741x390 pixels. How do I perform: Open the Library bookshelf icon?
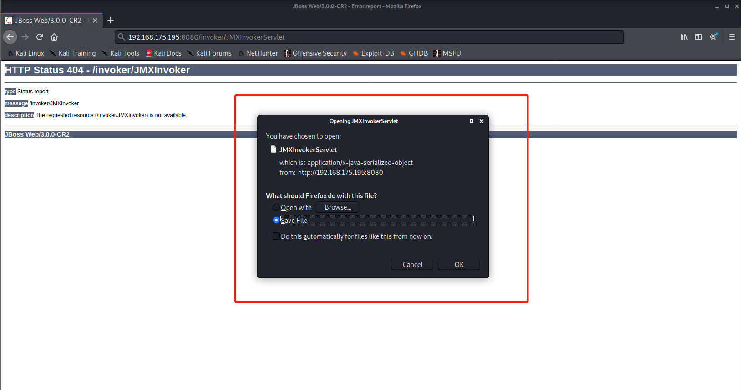684,37
